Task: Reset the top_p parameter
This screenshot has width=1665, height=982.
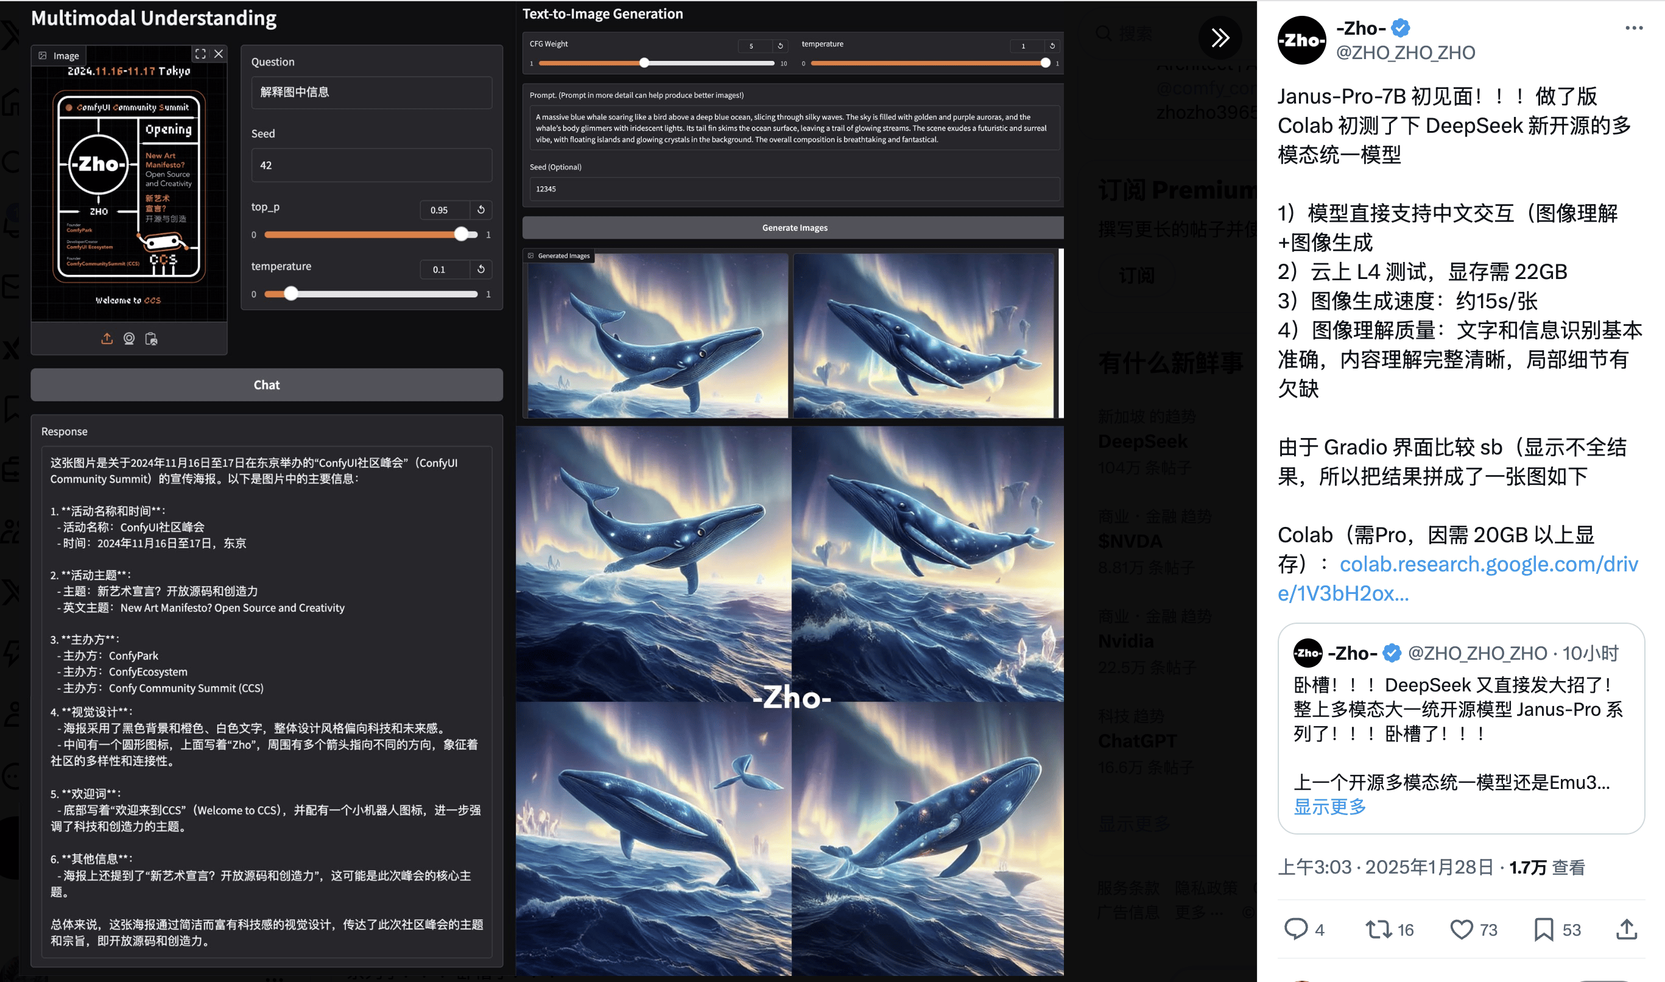Action: click(482, 210)
